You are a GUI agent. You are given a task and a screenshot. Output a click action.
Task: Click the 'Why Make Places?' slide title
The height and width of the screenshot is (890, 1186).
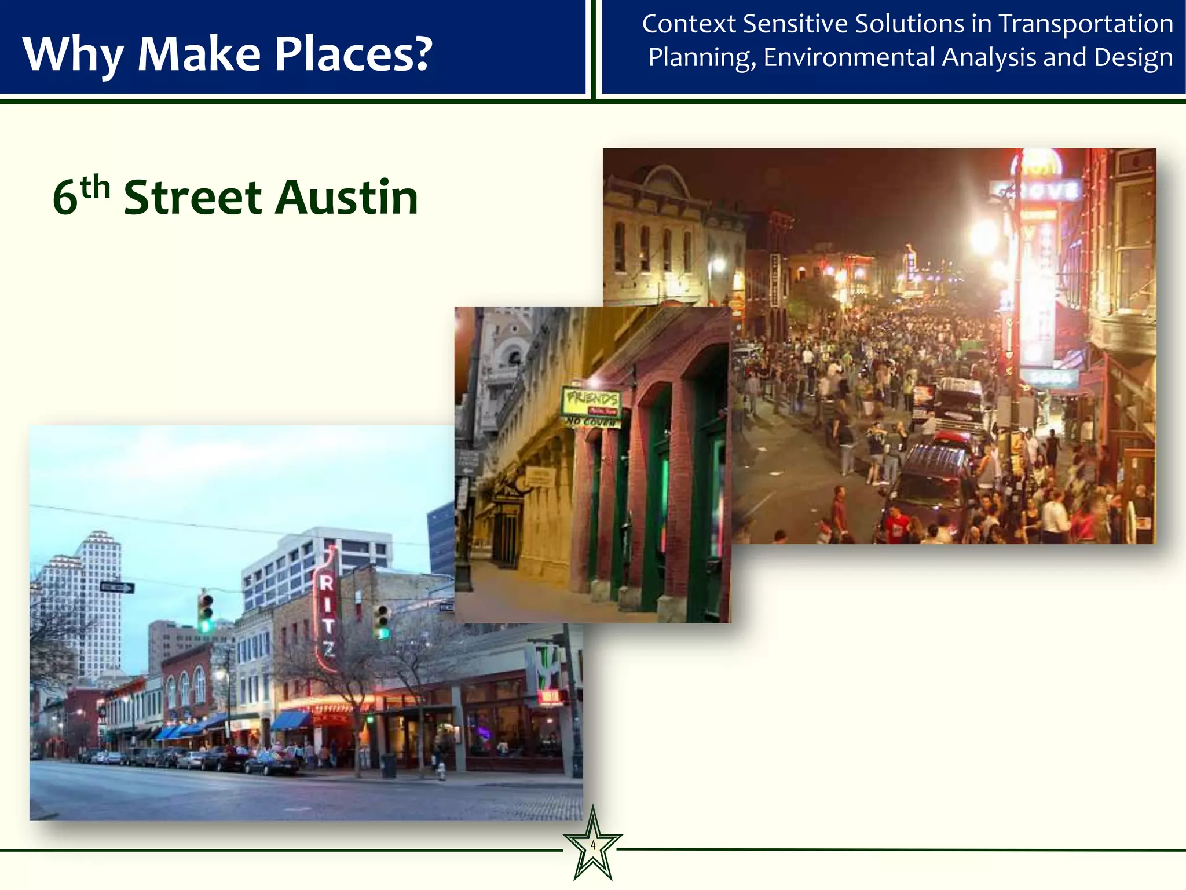(227, 54)
